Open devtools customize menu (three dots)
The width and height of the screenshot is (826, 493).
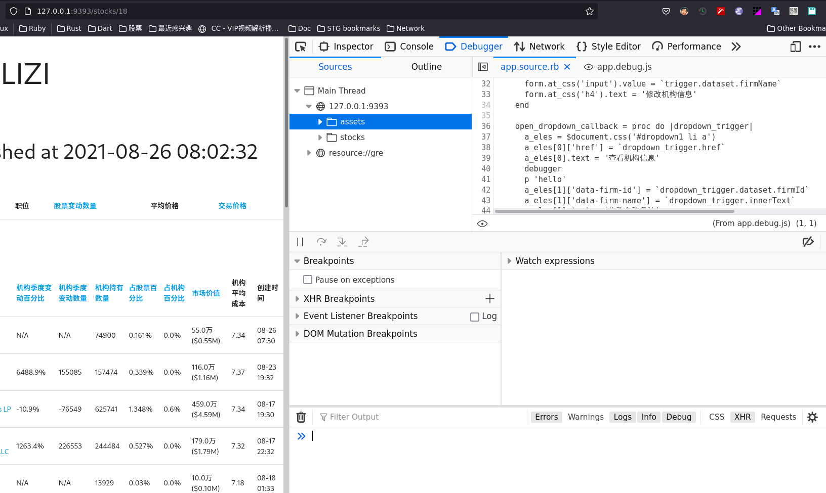(814, 47)
